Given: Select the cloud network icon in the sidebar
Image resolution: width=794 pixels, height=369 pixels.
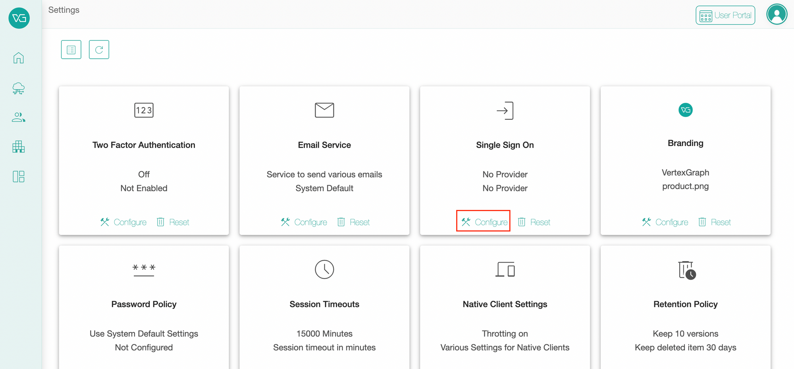Looking at the screenshot, I should pos(18,88).
